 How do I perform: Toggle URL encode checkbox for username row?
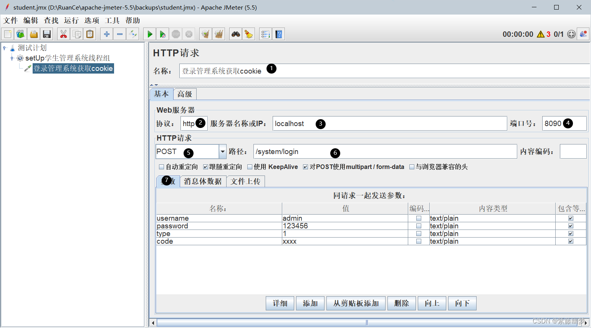click(x=419, y=218)
